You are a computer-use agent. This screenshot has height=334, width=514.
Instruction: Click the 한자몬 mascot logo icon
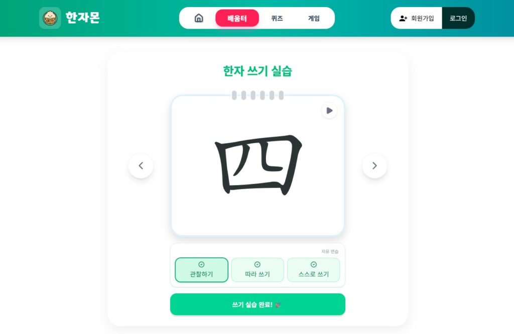(x=50, y=18)
